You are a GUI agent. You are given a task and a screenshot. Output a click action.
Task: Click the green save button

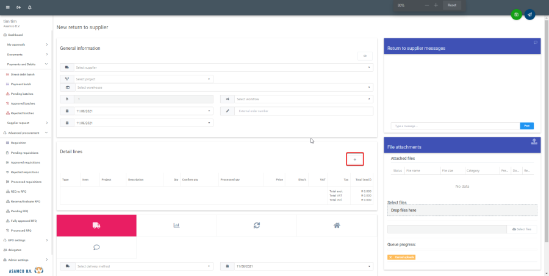click(x=516, y=14)
